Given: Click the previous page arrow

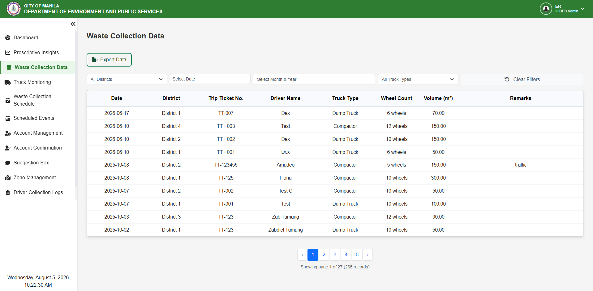Looking at the screenshot, I should 302,255.
